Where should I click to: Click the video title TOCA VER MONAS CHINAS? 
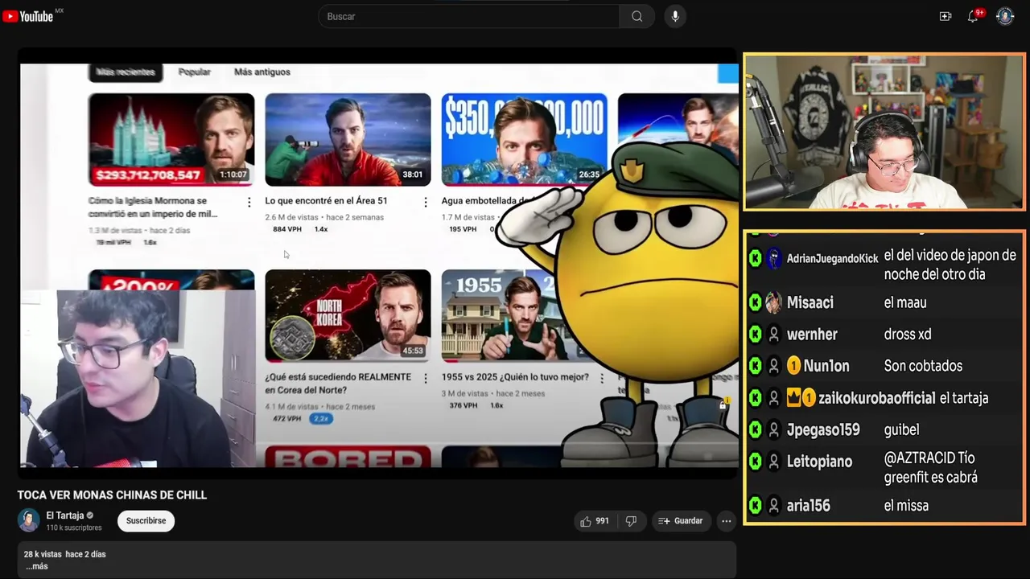[x=112, y=495]
